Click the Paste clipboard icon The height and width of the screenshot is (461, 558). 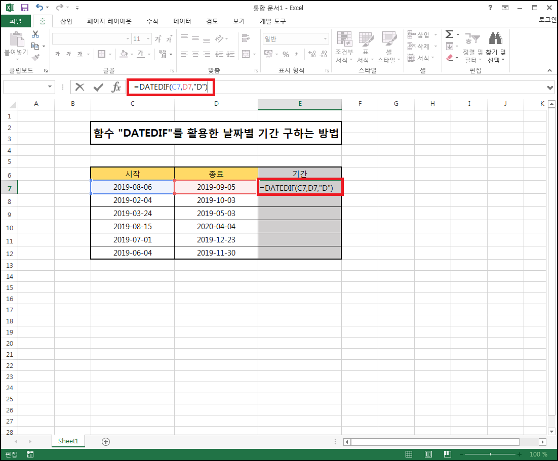point(16,39)
